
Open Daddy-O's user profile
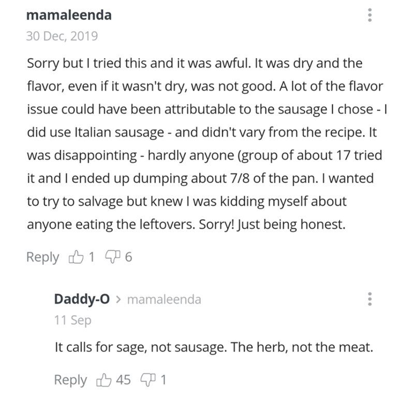coord(82,299)
